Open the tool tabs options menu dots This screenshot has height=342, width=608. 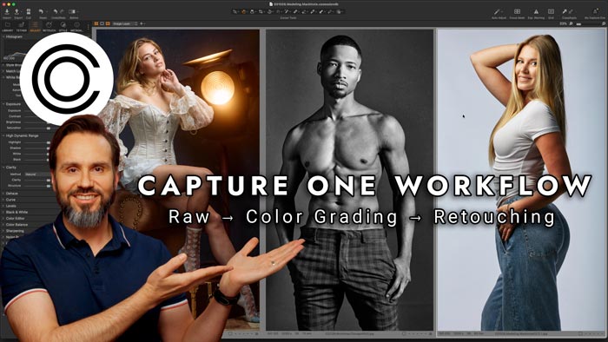[89, 27]
